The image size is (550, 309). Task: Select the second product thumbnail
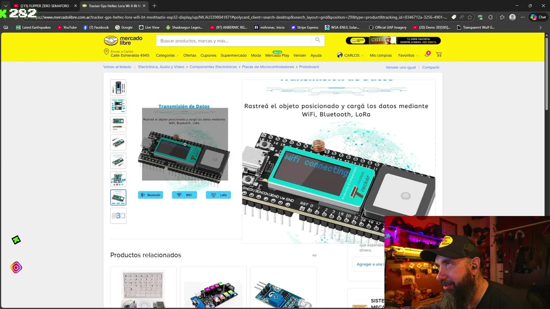coord(118,106)
